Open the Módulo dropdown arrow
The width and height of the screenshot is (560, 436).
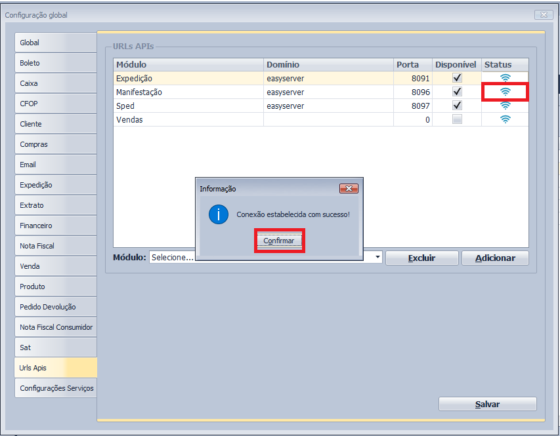377,258
